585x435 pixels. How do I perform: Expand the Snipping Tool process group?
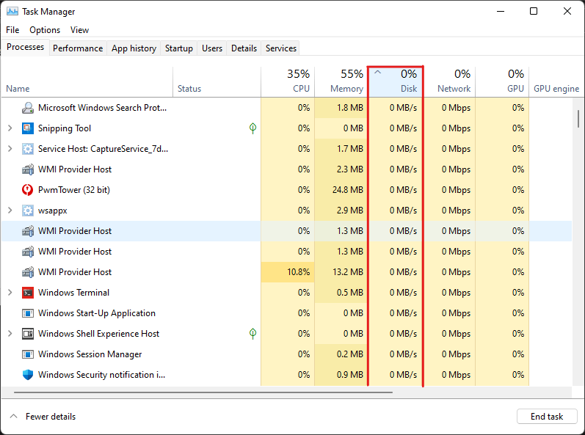(x=10, y=128)
